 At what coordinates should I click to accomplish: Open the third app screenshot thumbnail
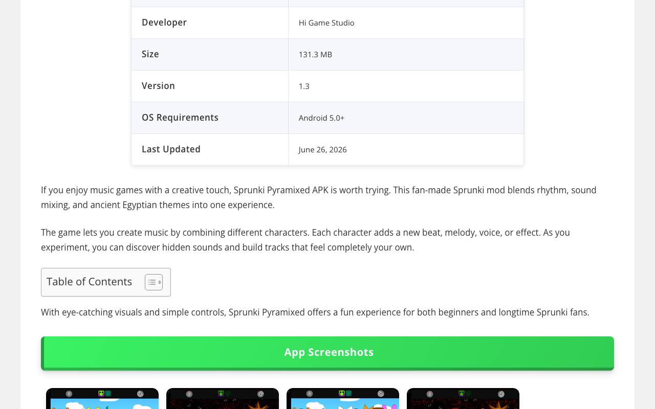[x=343, y=399]
